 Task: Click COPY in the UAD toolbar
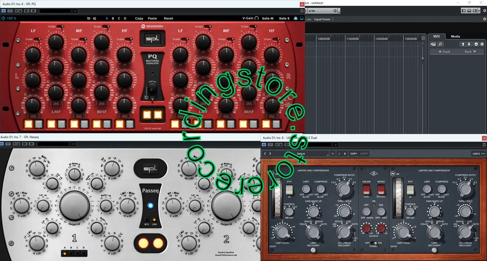point(354,154)
